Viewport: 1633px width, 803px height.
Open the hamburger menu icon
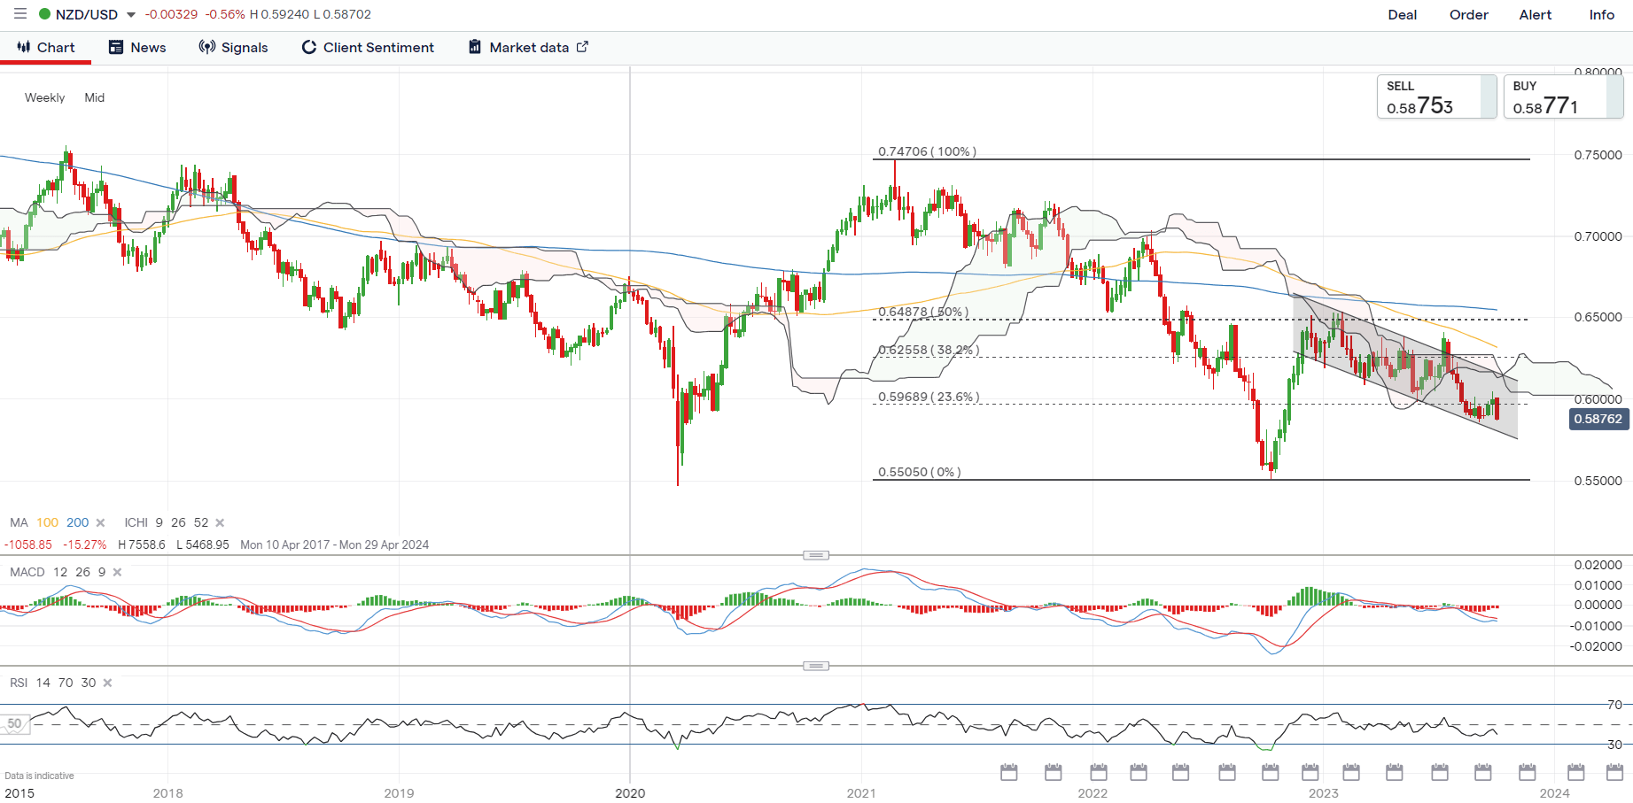click(x=20, y=14)
